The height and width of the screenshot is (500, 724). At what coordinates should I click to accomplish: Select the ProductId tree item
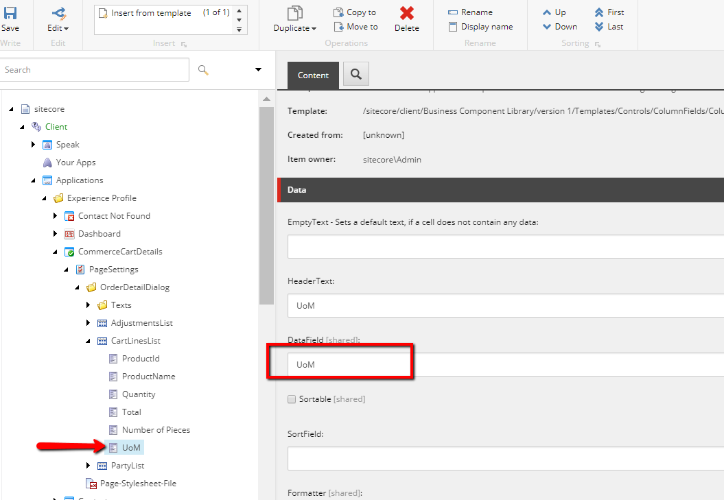pos(141,359)
